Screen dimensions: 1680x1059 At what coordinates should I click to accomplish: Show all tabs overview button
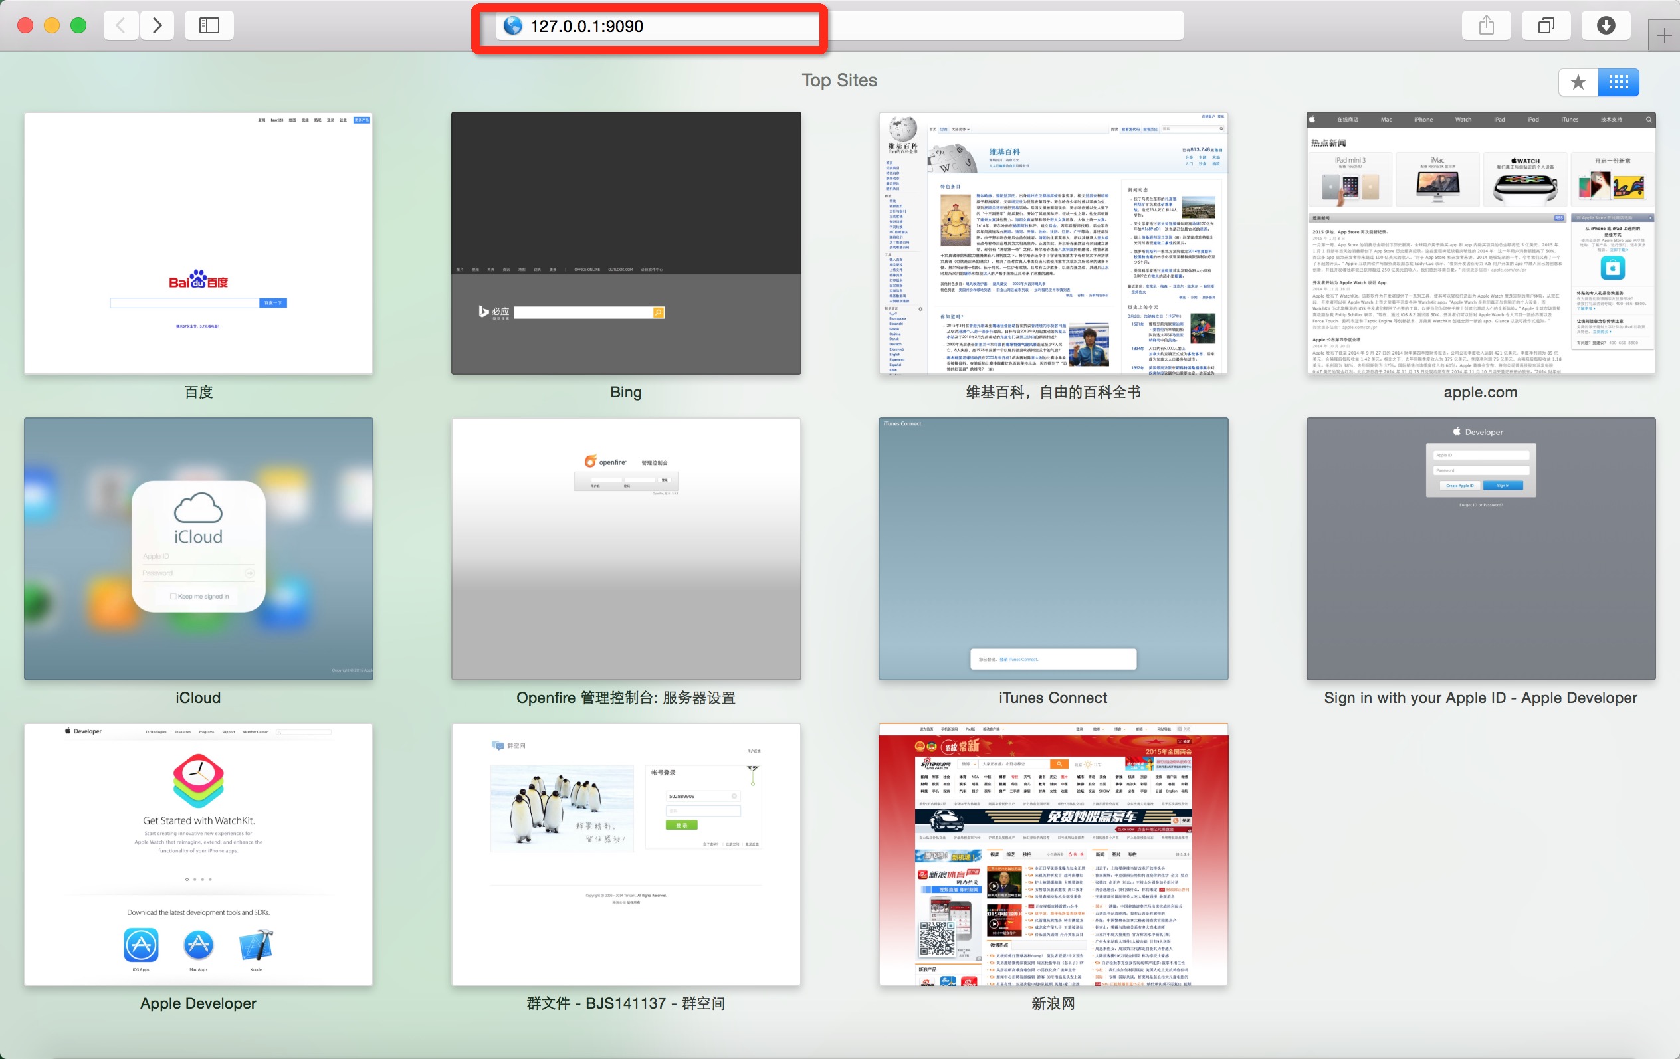click(1546, 26)
